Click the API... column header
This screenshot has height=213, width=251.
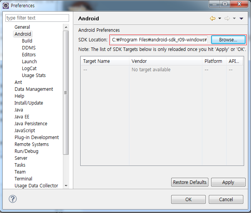click(x=234, y=61)
